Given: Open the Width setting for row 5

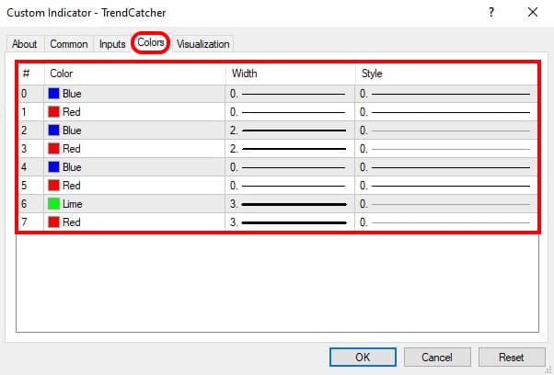Looking at the screenshot, I should [290, 186].
